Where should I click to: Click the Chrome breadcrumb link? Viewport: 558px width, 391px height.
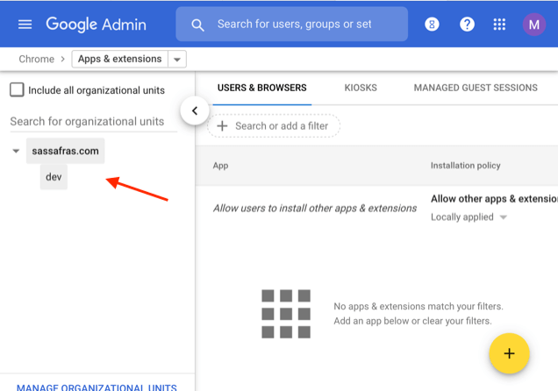tap(36, 60)
